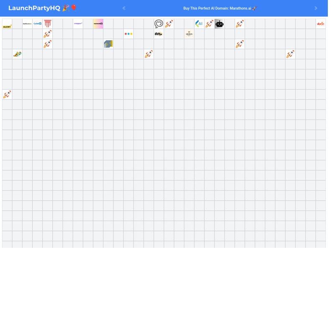Click the blue Cyded logo tile
Image resolution: width=332 pixels, height=311 pixels.
pyautogui.click(x=38, y=24)
